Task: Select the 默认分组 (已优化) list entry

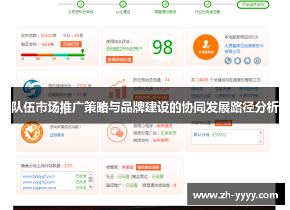Action: click(210, 135)
